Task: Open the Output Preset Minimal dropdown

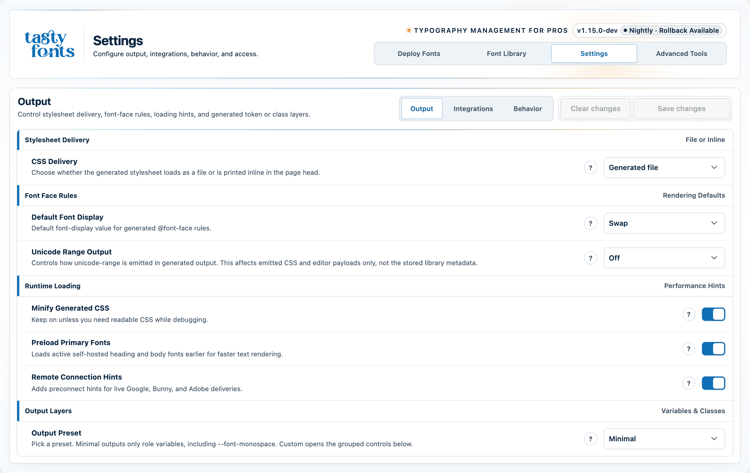Action: point(664,439)
